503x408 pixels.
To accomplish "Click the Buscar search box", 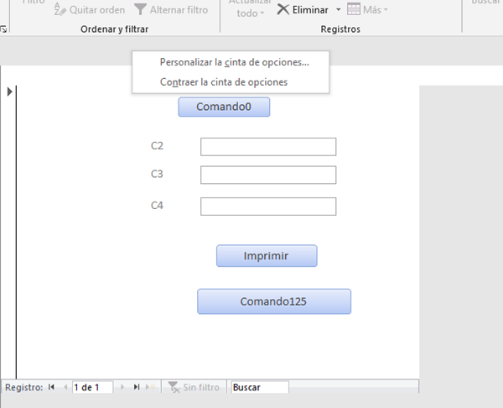I will point(260,387).
